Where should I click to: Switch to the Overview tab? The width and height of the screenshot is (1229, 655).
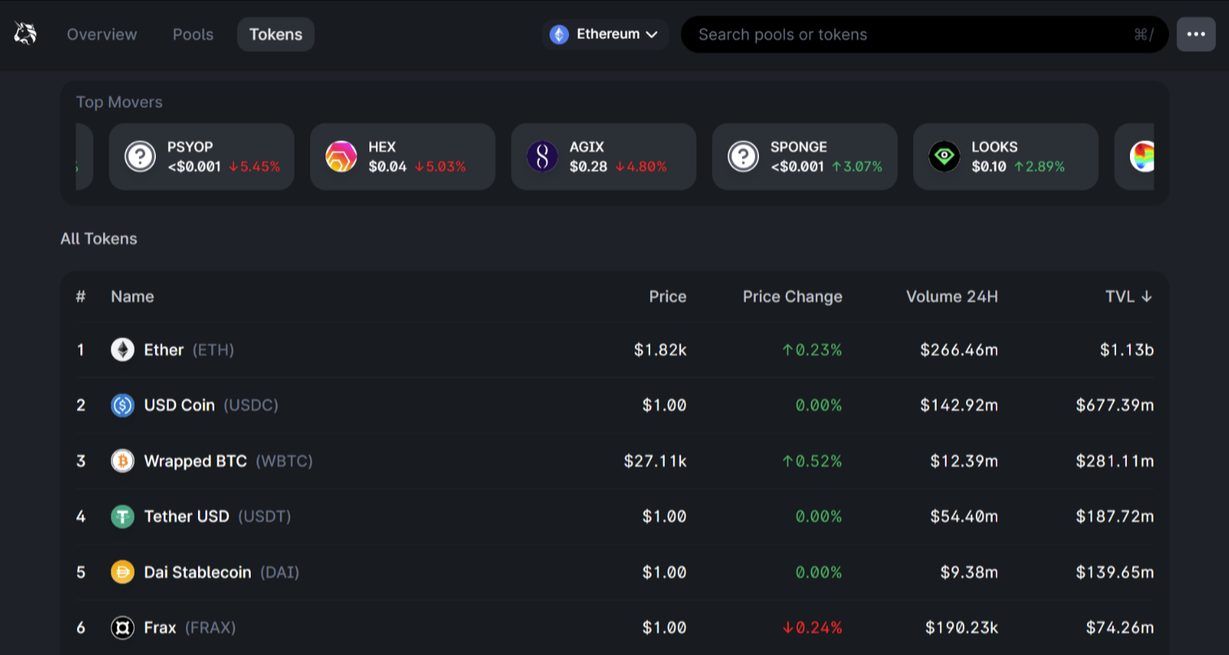[x=101, y=34]
